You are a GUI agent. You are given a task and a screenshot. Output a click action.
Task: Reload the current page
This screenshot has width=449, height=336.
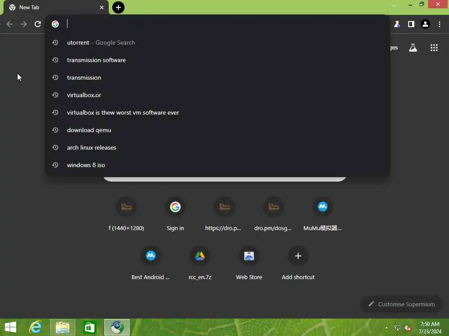click(38, 24)
